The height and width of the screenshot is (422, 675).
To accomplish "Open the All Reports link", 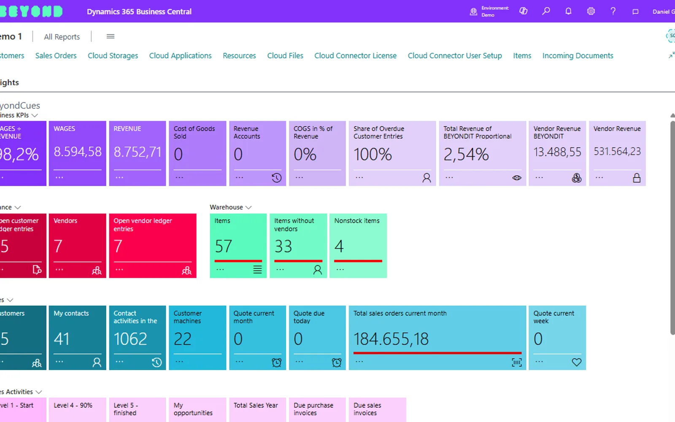I will 62,37.
